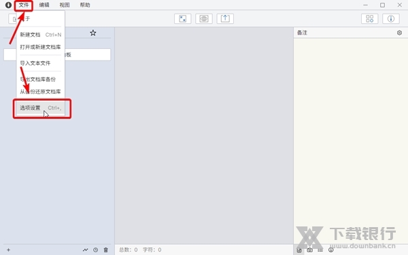Choose 导出文档库备份 menu entry

pyautogui.click(x=40, y=80)
